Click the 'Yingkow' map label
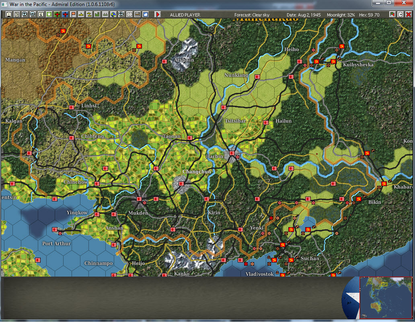Screen dimensions: 415x322 (77, 213)
